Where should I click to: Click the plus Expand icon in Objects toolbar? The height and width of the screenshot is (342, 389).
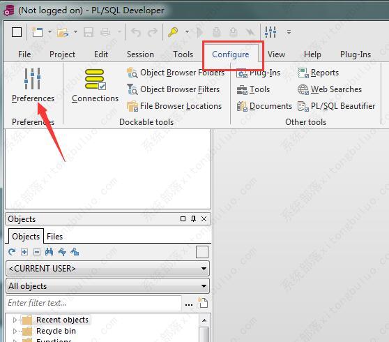24,253
